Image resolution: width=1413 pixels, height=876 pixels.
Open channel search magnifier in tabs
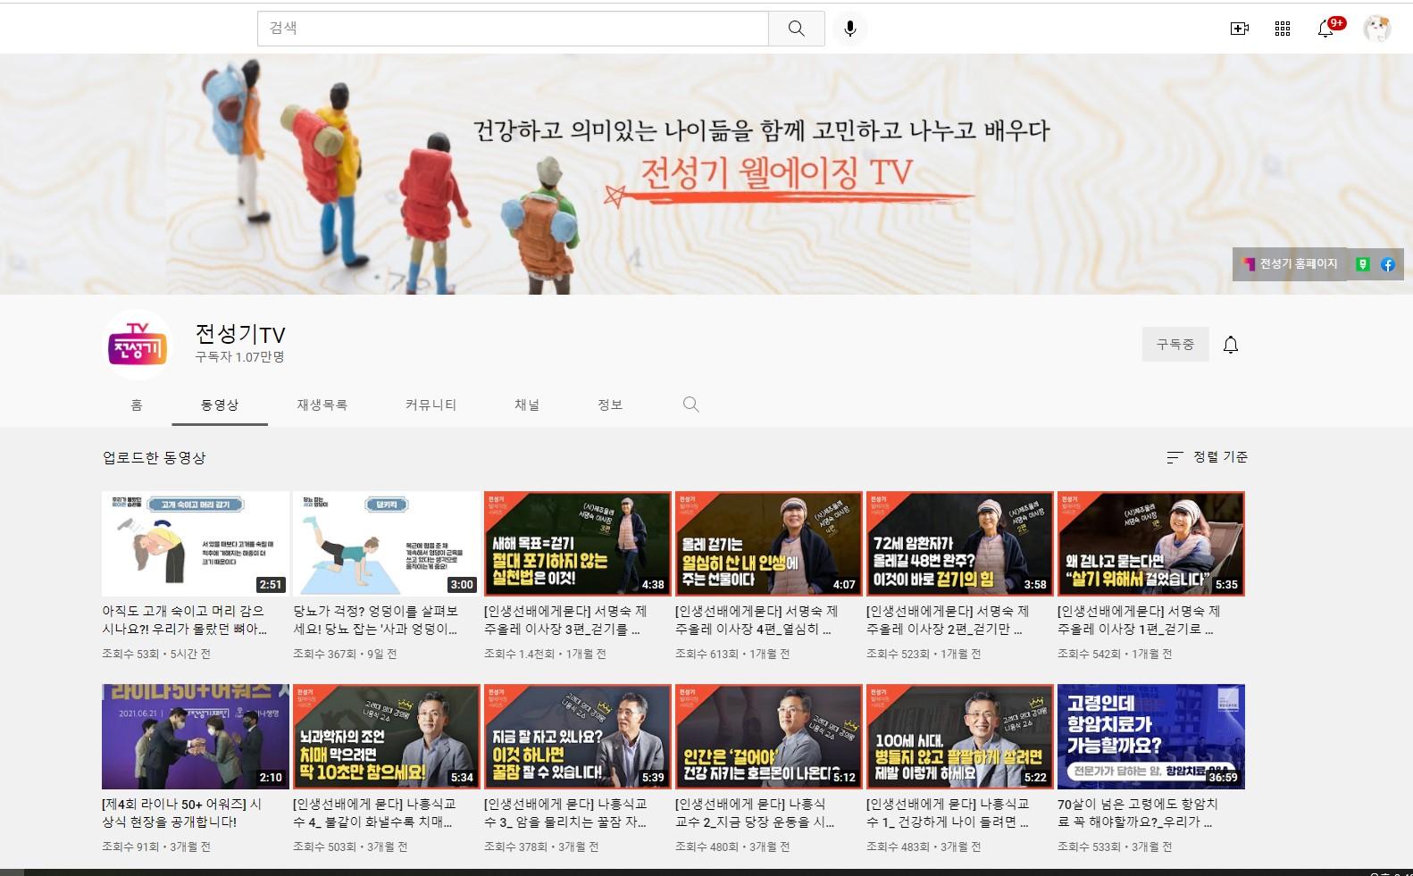[690, 405]
